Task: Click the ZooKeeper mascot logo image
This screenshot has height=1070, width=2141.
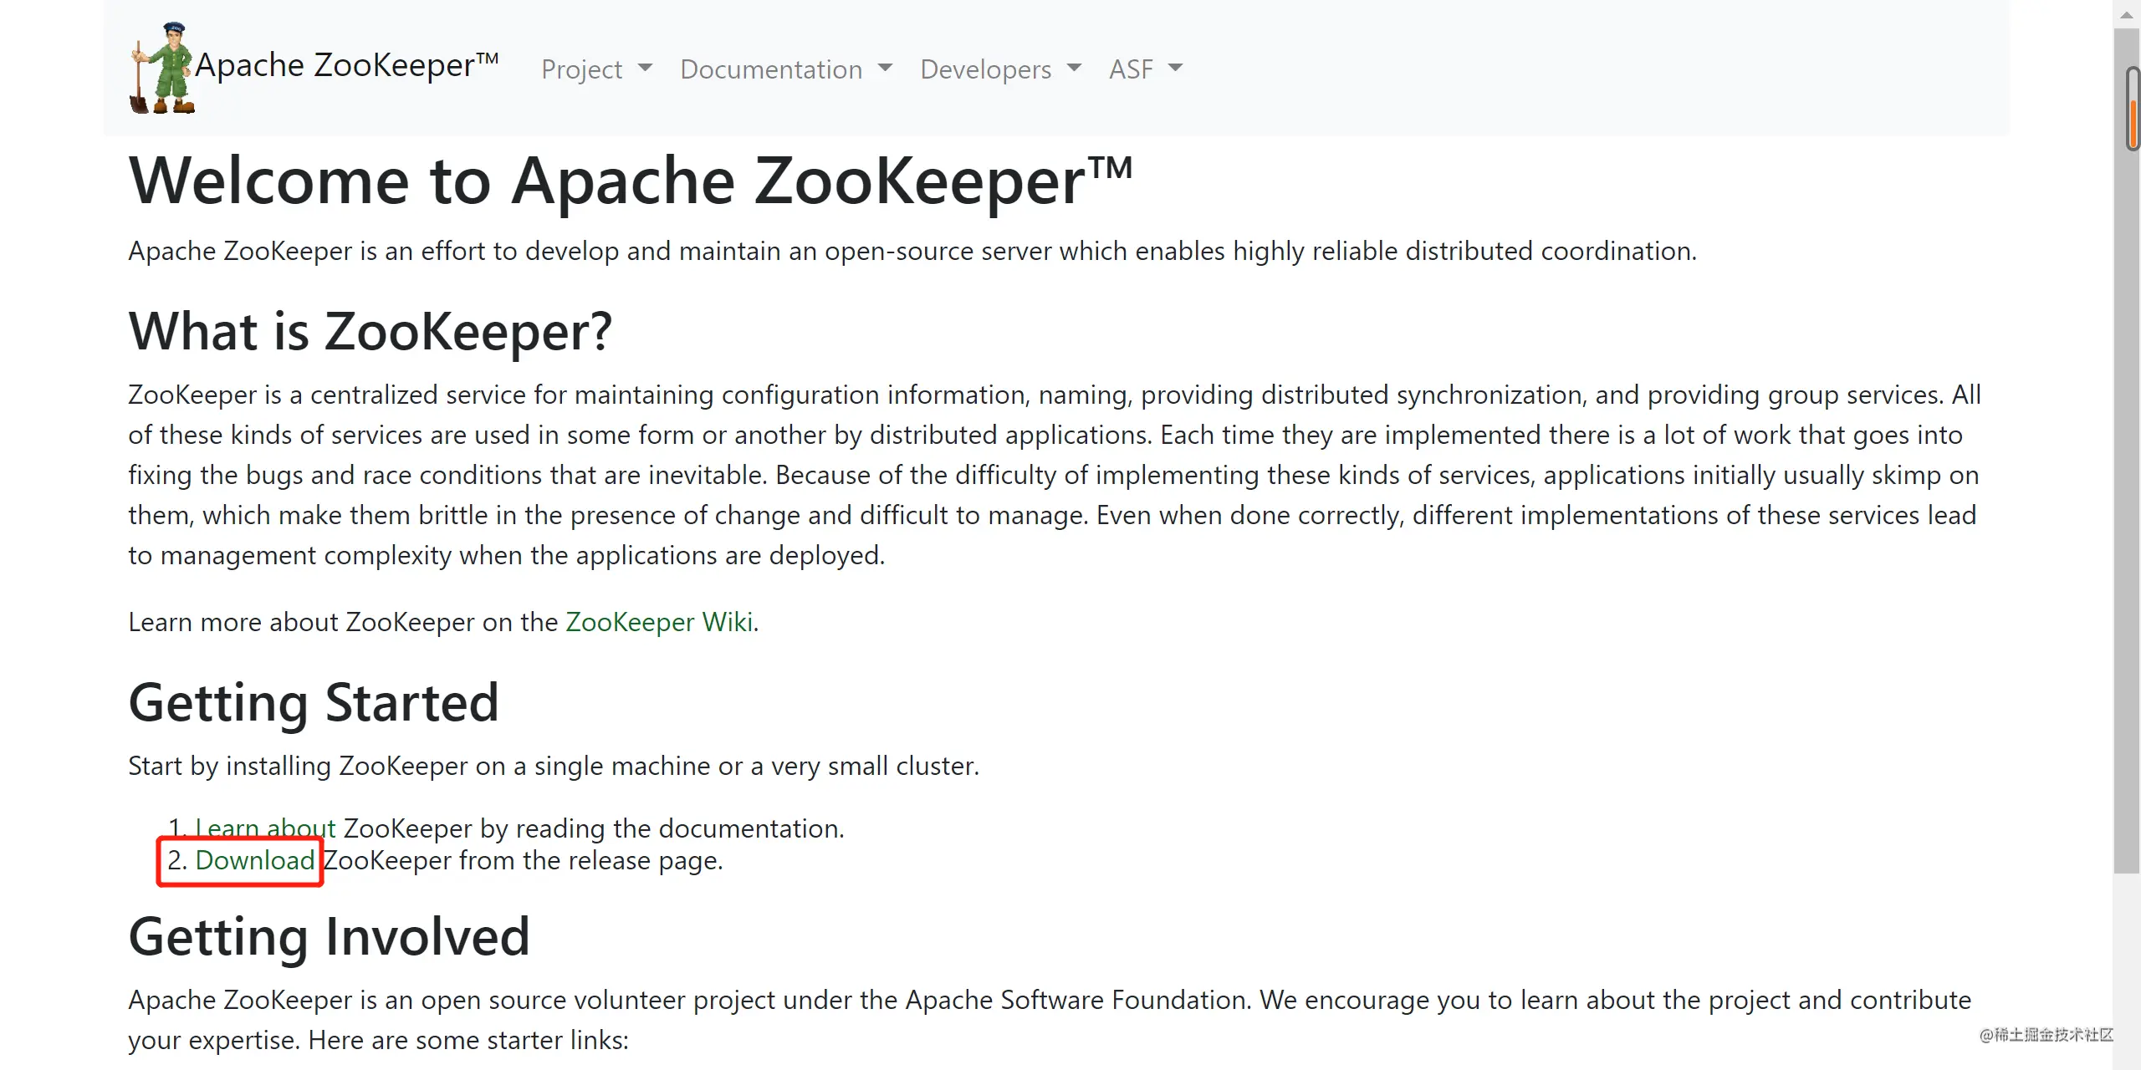Action: [162, 68]
